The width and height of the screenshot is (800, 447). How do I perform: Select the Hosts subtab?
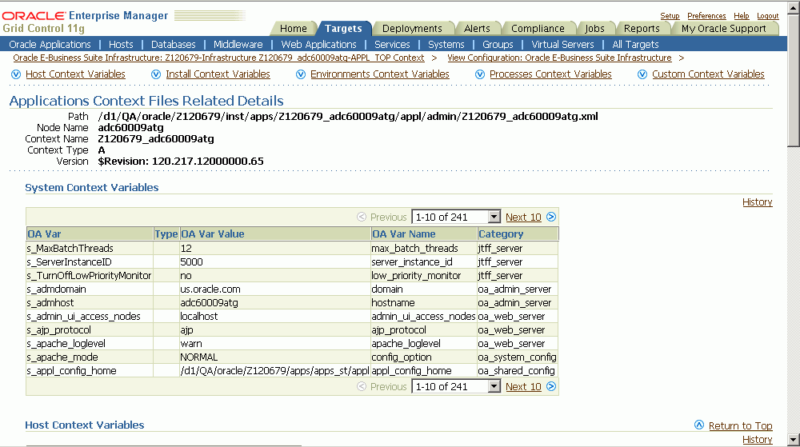121,44
